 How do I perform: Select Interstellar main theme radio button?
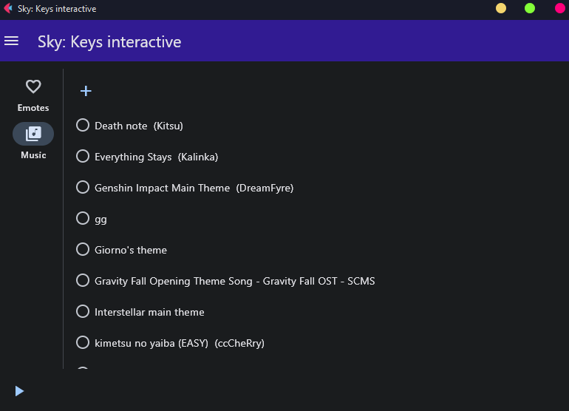click(x=83, y=311)
